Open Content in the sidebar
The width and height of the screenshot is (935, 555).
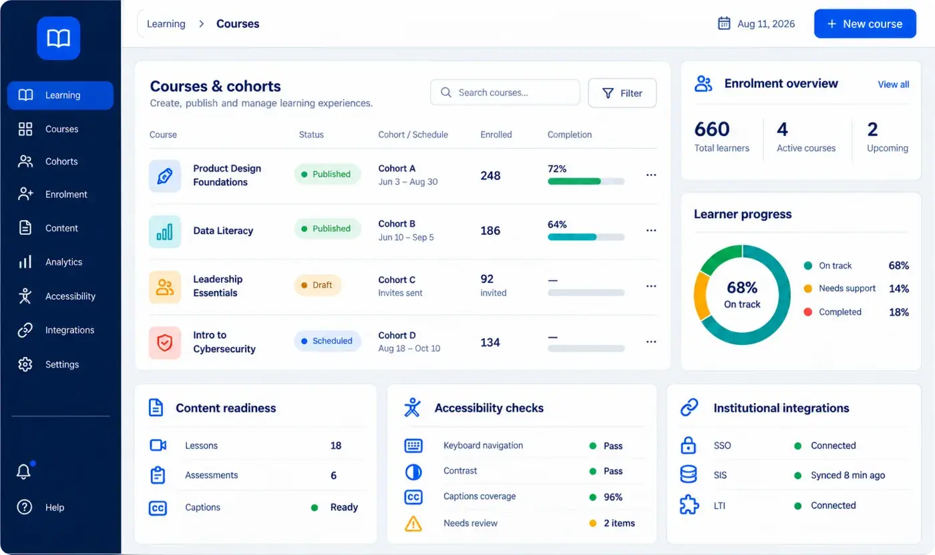60,228
